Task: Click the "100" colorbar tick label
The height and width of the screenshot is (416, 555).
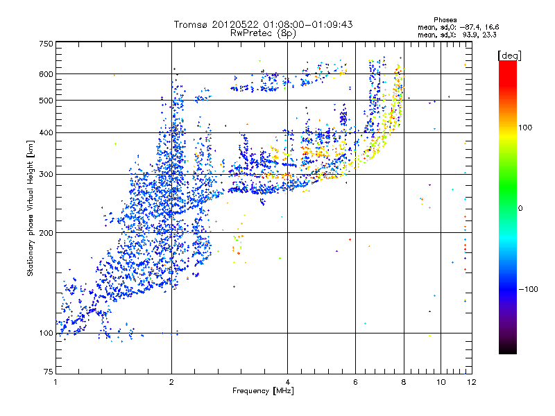Action: point(525,128)
